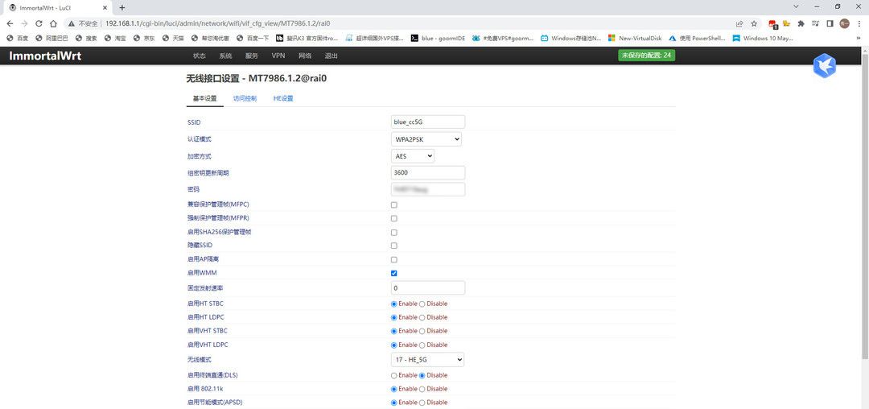Open a new browser tab

[x=122, y=8]
